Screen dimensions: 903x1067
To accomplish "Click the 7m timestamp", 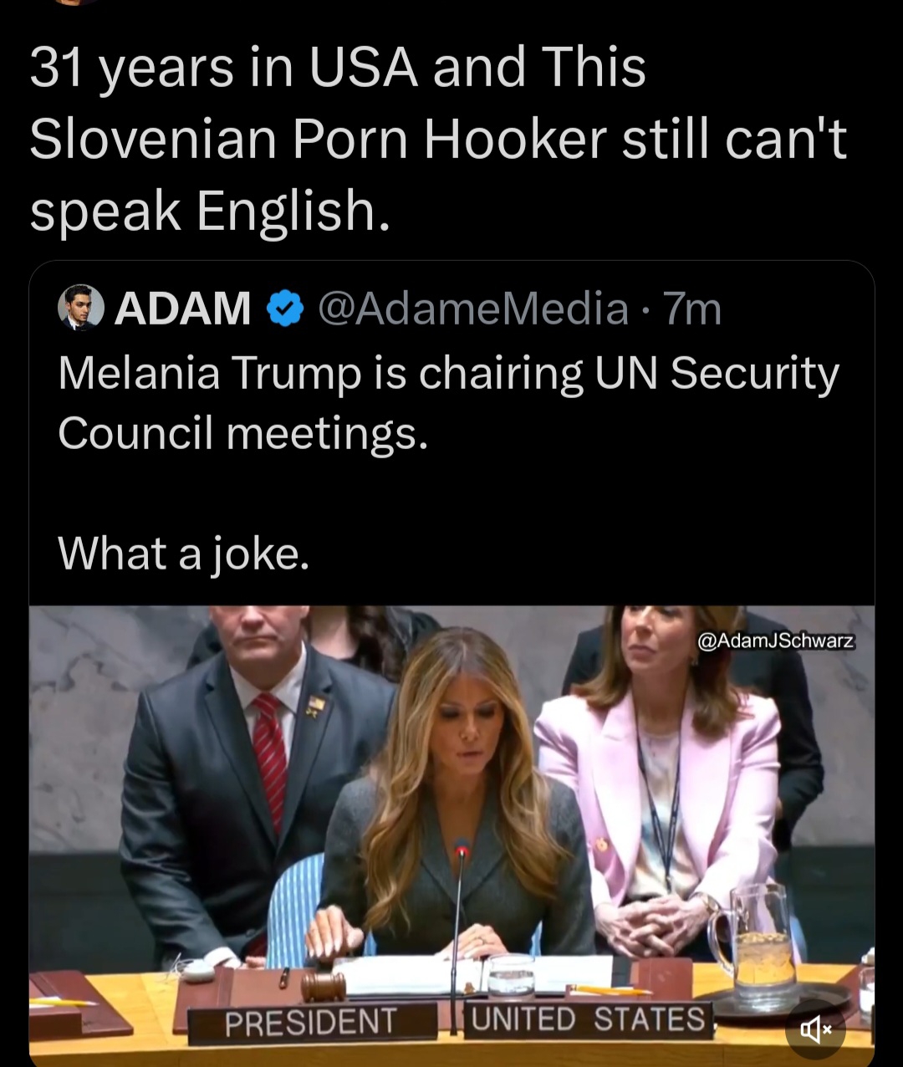I will (x=691, y=309).
